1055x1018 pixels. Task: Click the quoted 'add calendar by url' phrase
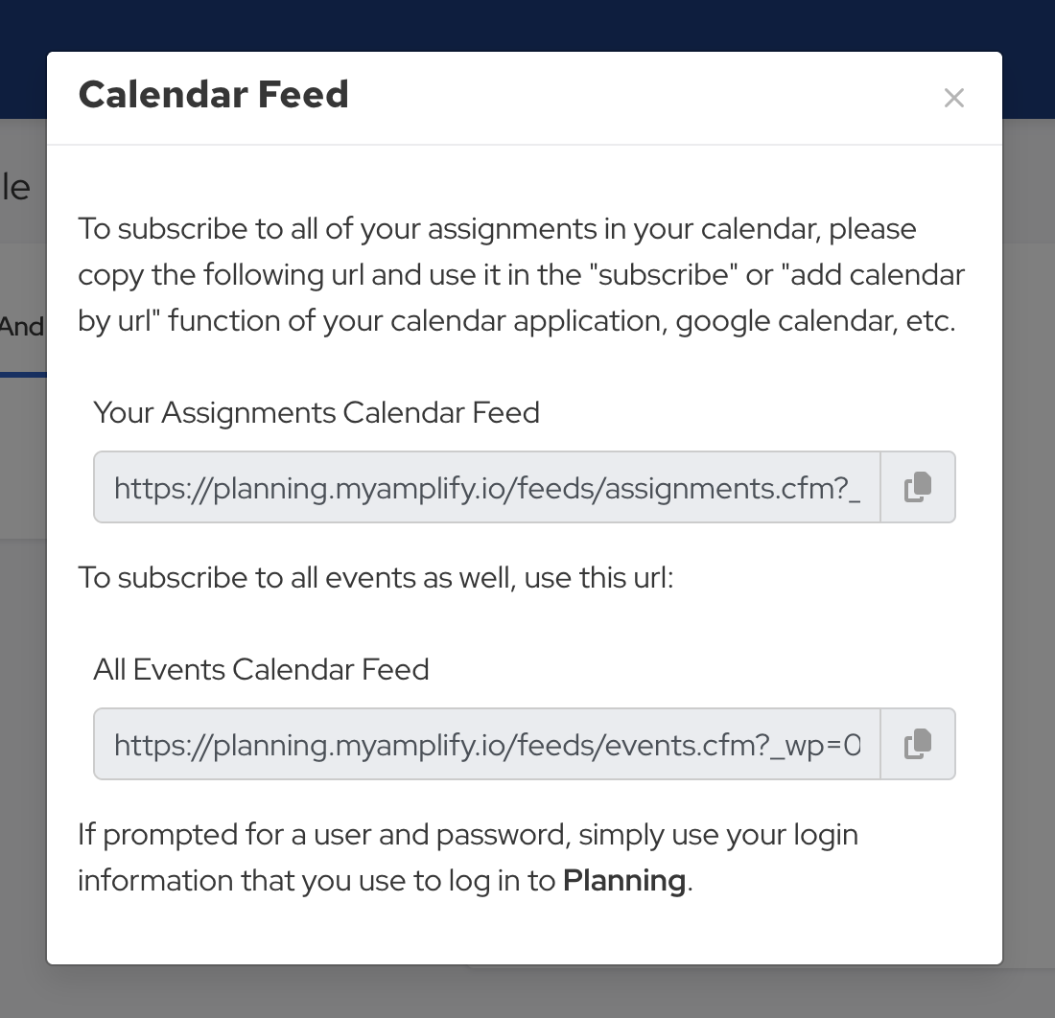click(x=873, y=275)
